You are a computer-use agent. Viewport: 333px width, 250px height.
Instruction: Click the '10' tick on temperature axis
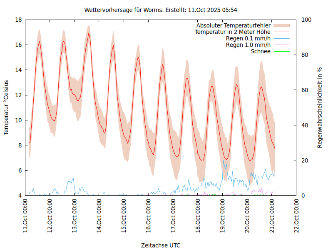(18, 120)
